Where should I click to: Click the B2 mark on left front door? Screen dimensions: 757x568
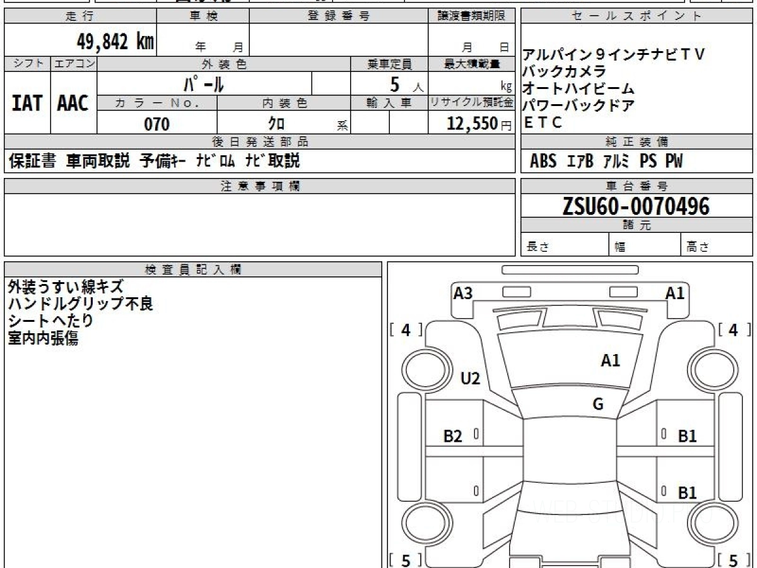(453, 436)
